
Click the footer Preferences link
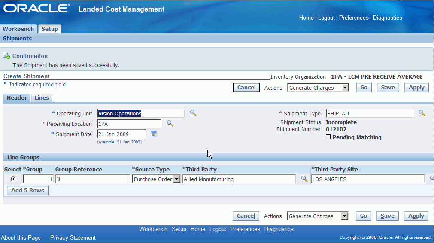tap(245, 229)
